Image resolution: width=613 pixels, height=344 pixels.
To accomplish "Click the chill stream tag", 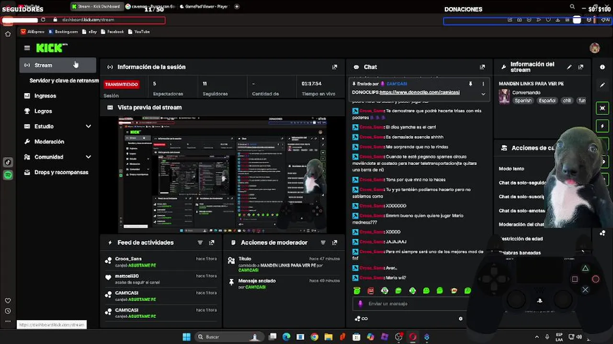I will point(567,101).
